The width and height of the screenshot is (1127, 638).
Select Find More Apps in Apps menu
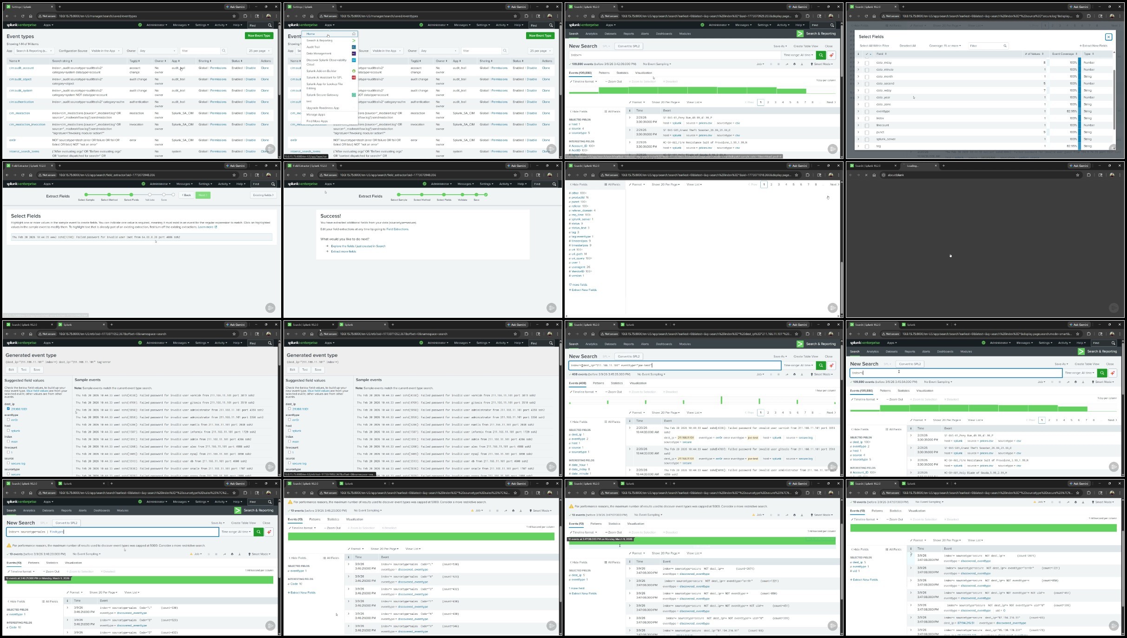(x=317, y=121)
